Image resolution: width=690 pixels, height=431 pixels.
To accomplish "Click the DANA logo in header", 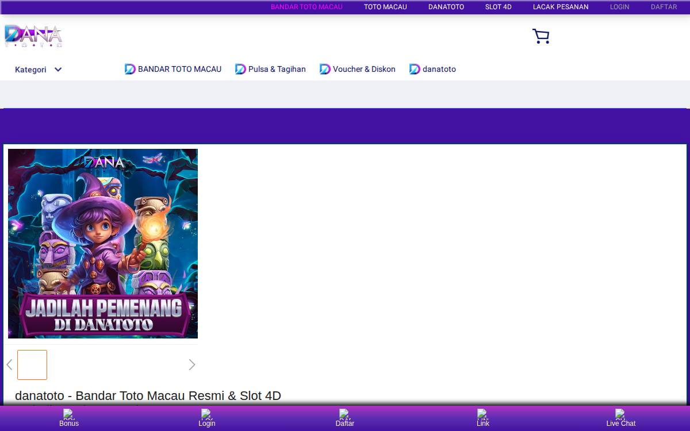I will pos(33,36).
